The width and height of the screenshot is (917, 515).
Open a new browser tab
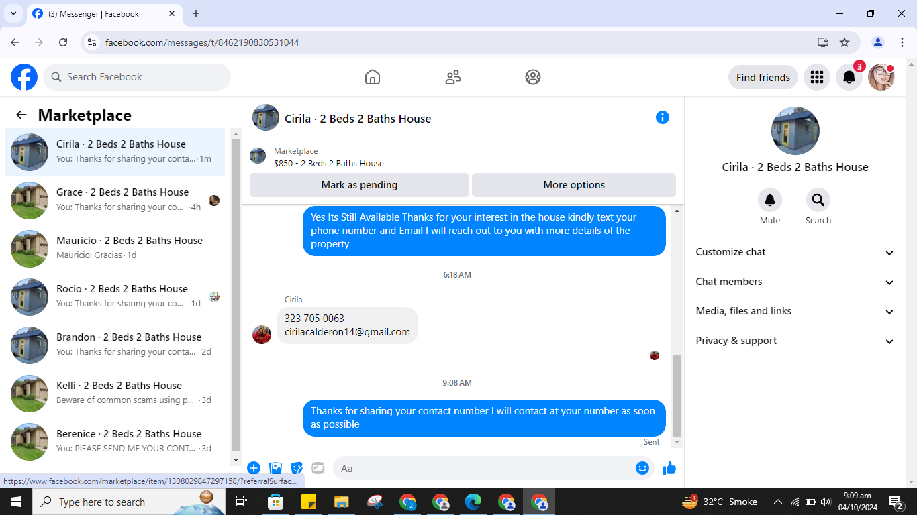click(196, 13)
